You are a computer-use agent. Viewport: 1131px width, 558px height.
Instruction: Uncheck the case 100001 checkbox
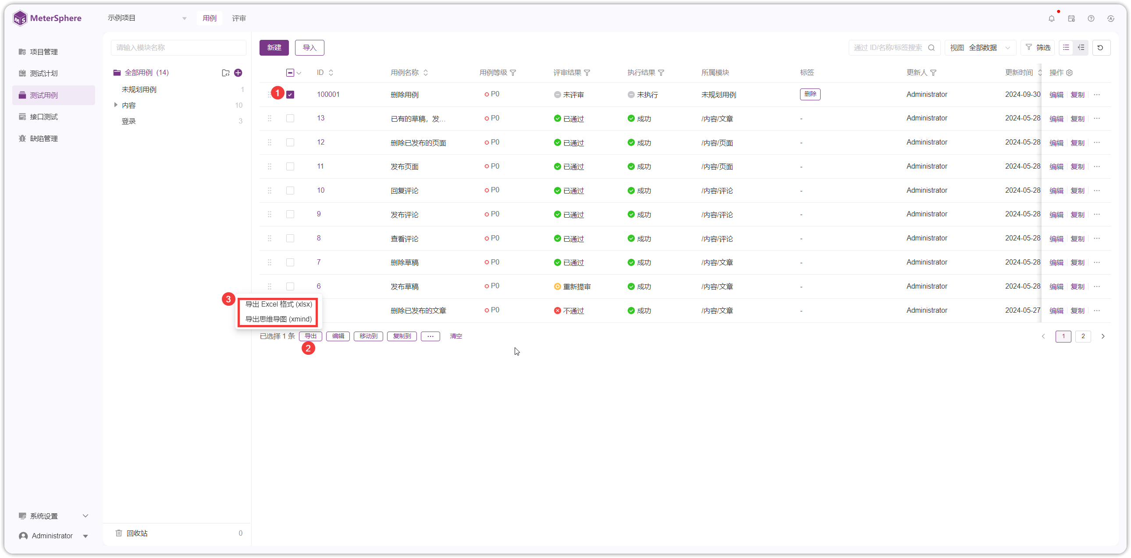click(290, 95)
